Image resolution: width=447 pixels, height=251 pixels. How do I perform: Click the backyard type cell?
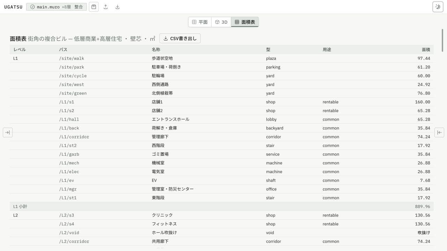point(274,128)
